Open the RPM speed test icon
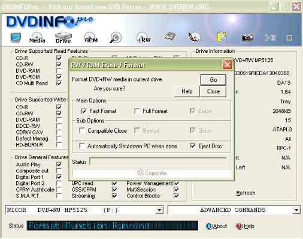The image size is (303, 239). point(91,37)
